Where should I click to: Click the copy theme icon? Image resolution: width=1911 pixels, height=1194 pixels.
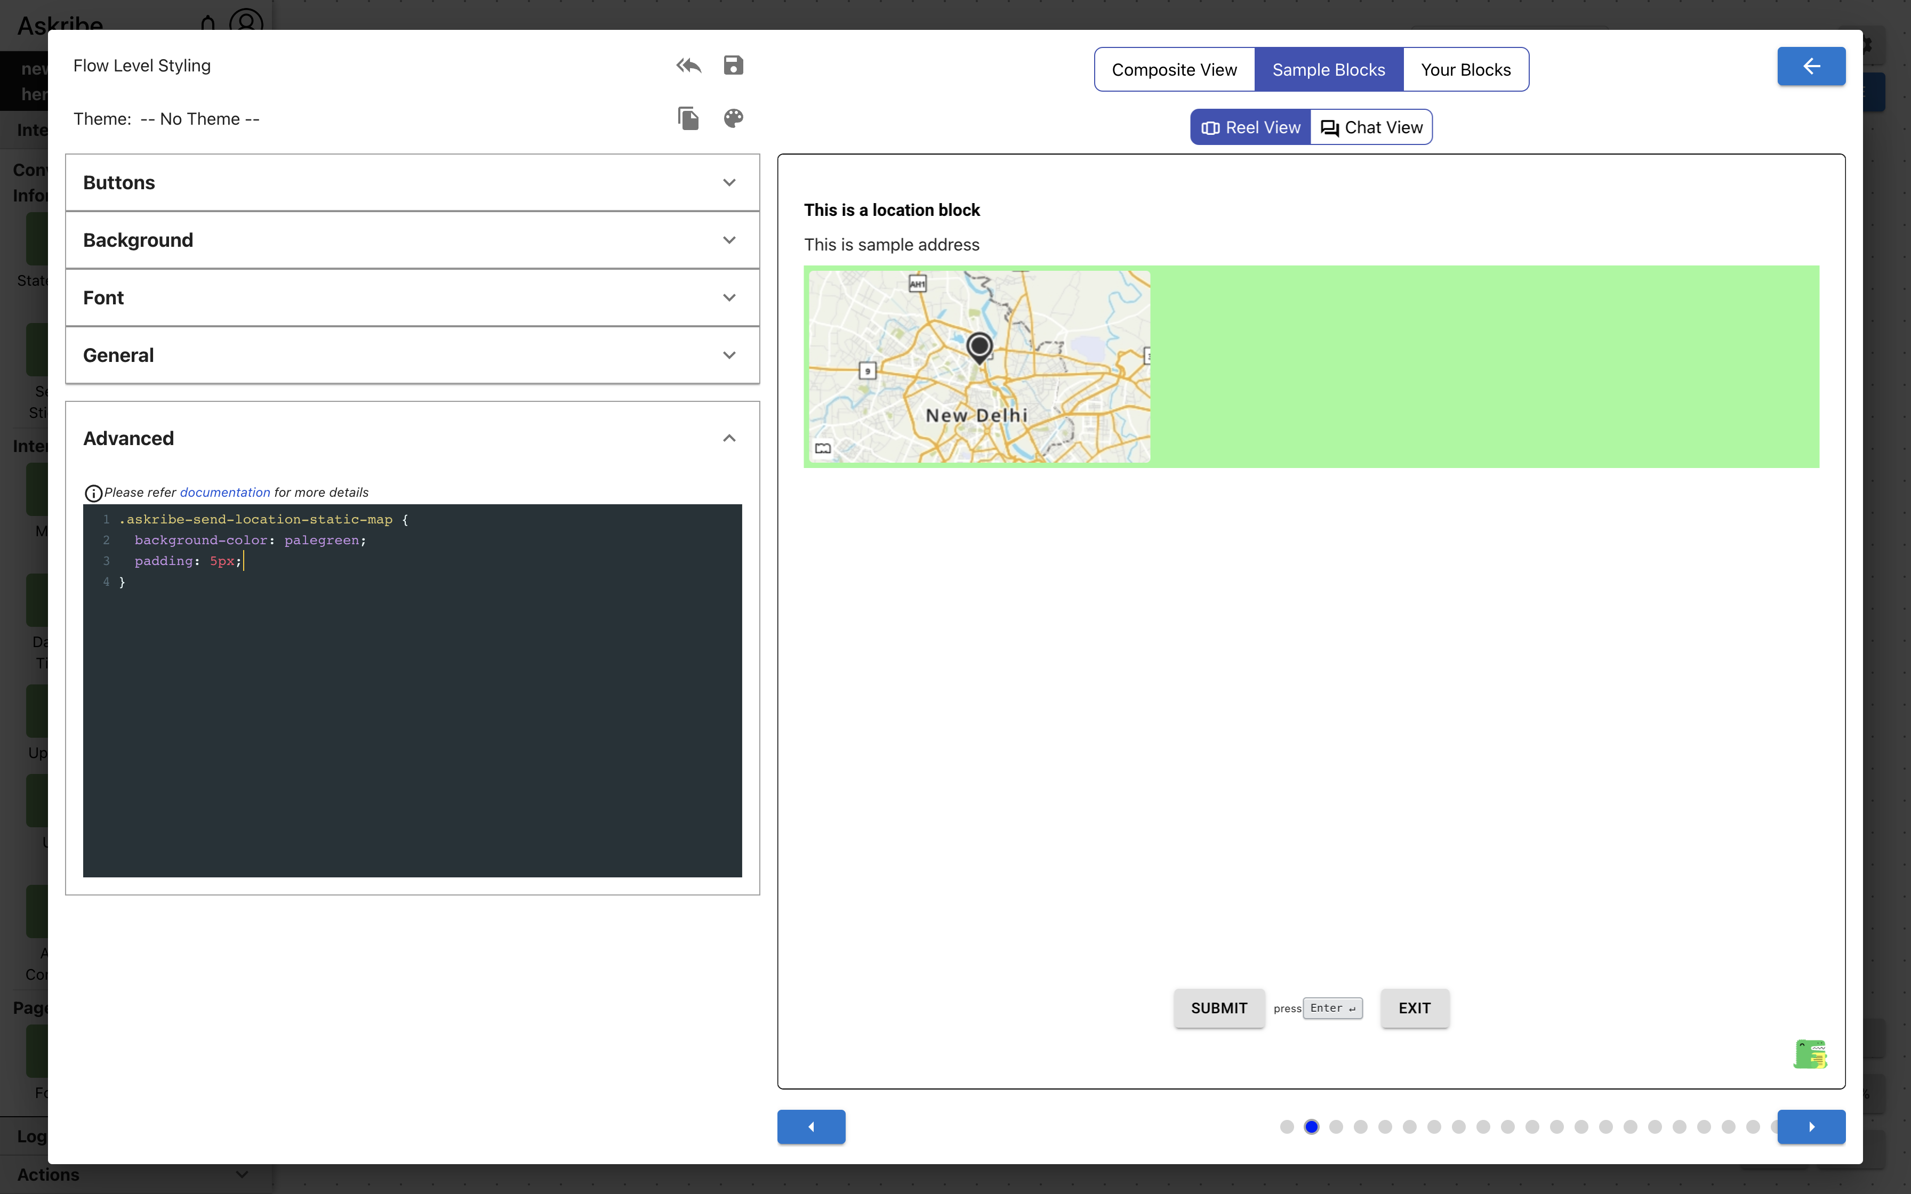coord(688,118)
